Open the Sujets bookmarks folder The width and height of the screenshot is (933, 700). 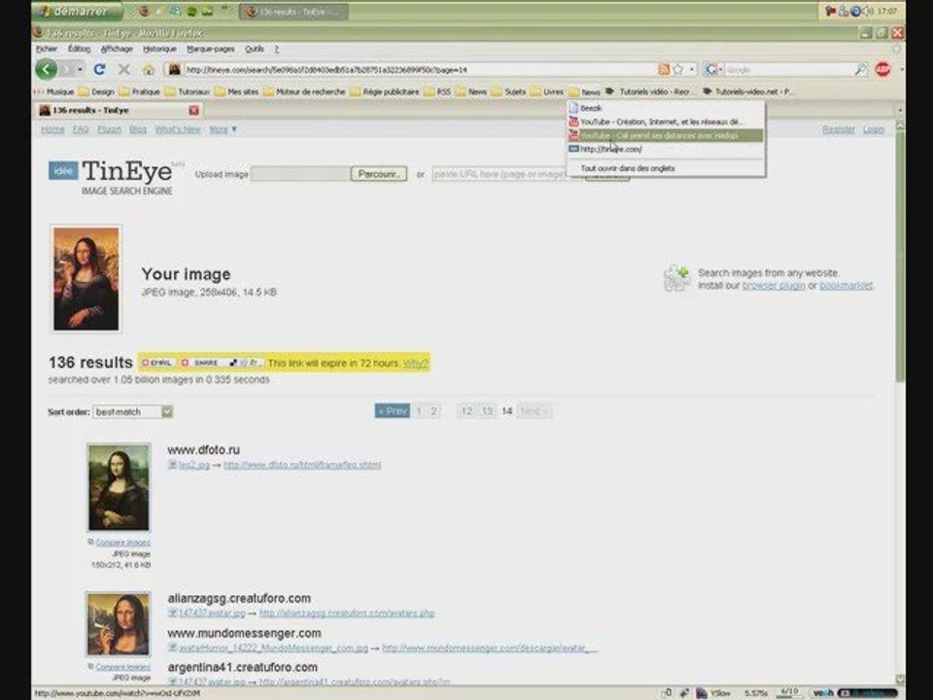click(509, 91)
